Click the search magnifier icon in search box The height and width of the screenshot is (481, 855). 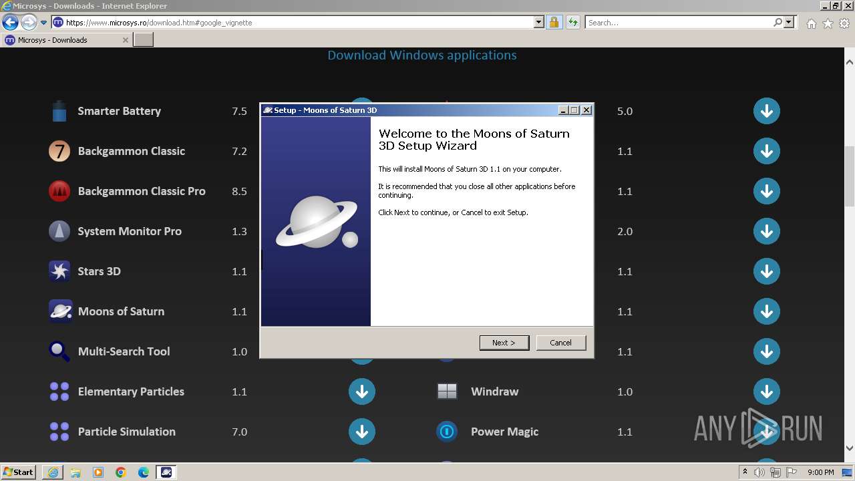click(x=778, y=22)
